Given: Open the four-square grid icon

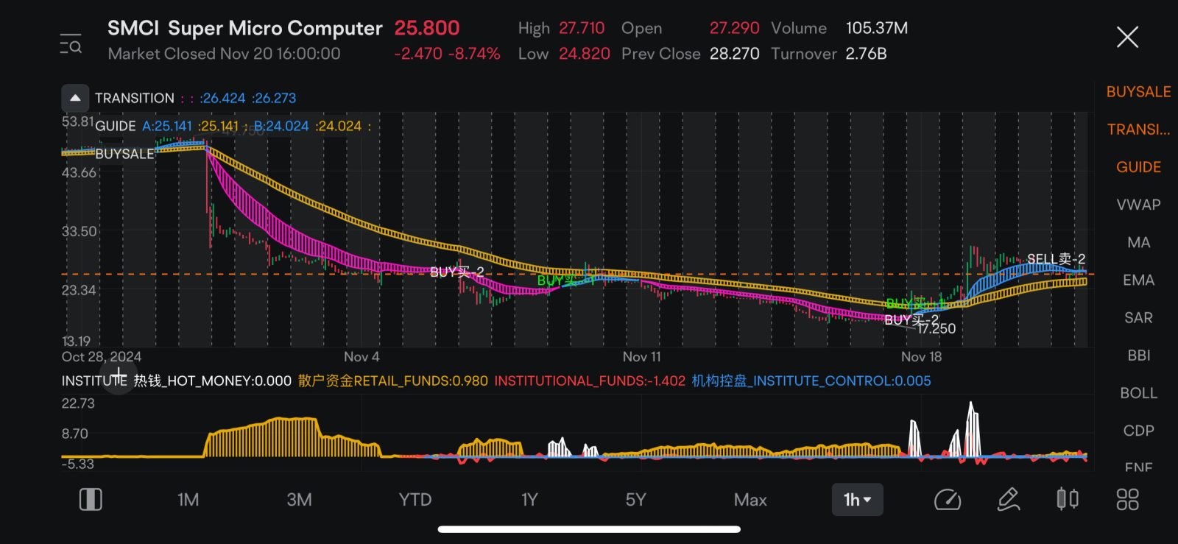Looking at the screenshot, I should 1127,500.
